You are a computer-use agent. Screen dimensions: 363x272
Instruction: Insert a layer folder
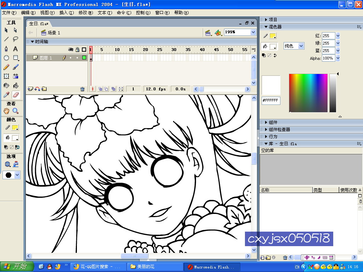[x=44, y=89]
